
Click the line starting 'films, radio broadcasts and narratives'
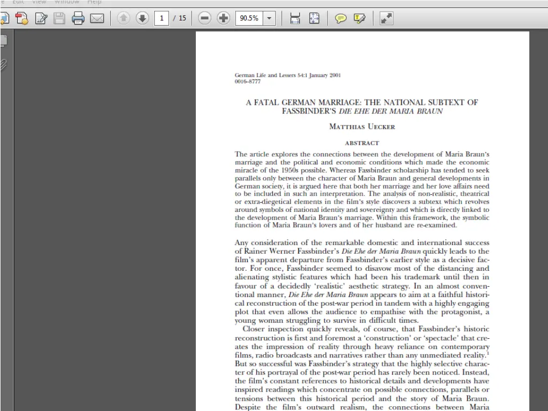[x=362, y=355]
